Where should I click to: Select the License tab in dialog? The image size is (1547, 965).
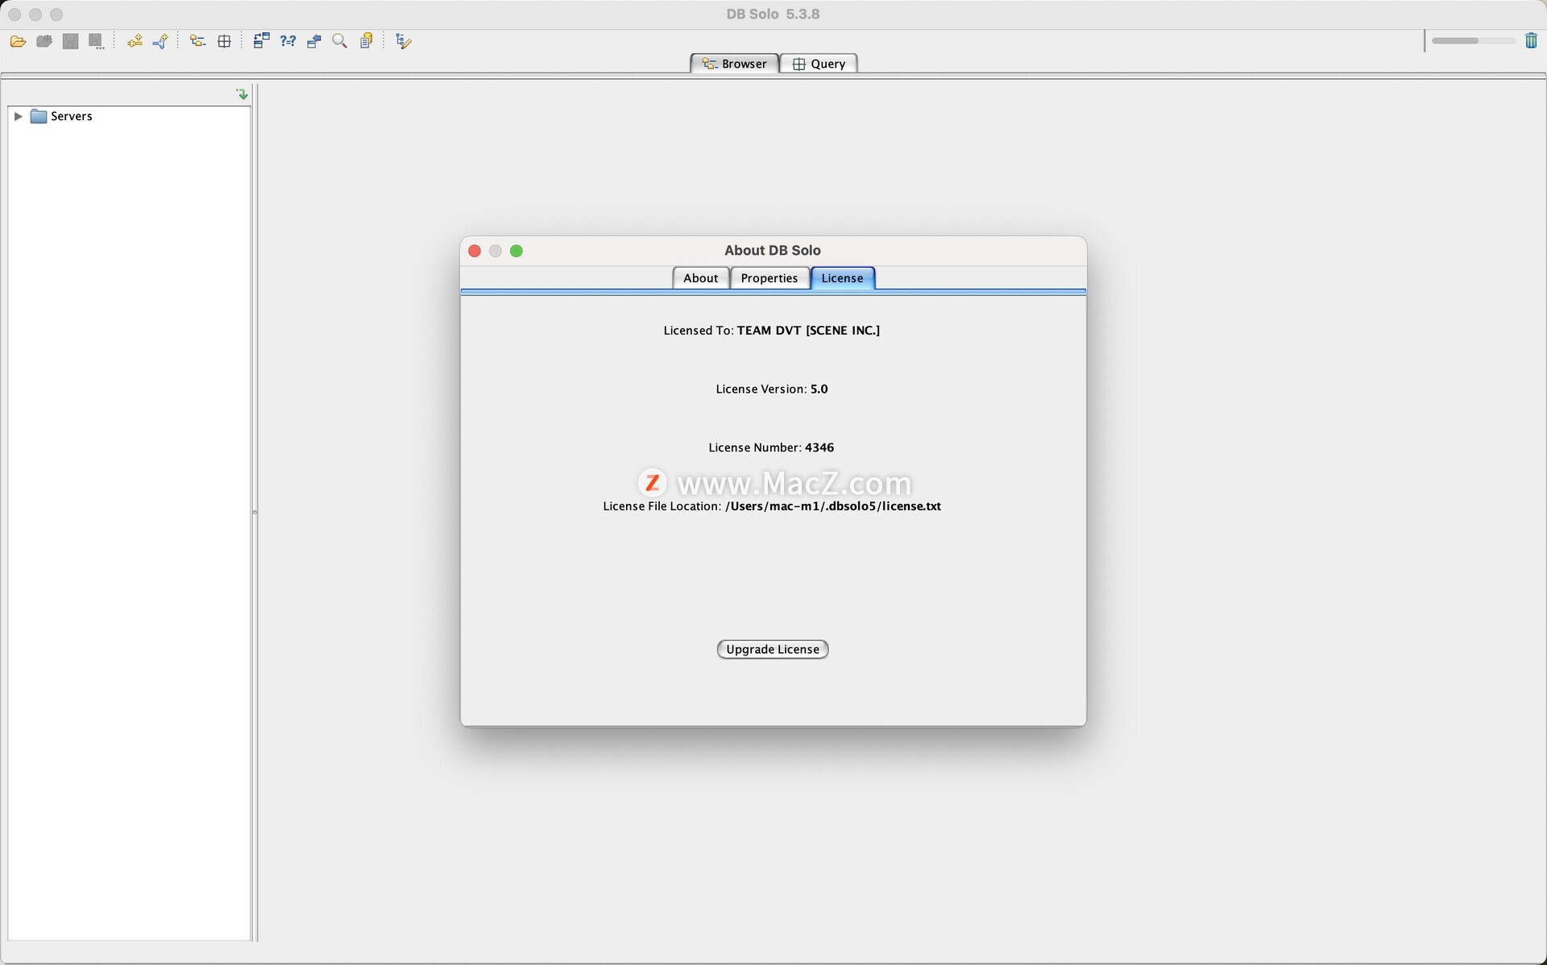click(843, 278)
